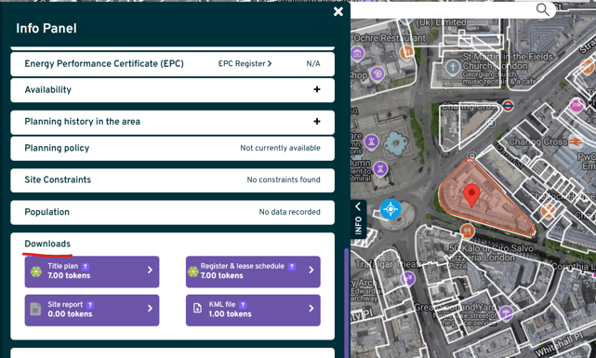This screenshot has width=596, height=358.
Task: Expand the Availability section
Action: 173,89
